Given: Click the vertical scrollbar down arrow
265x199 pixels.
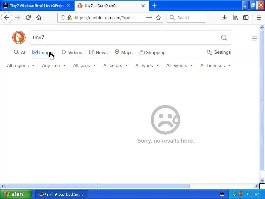Looking at the screenshot, I should pos(262,180).
